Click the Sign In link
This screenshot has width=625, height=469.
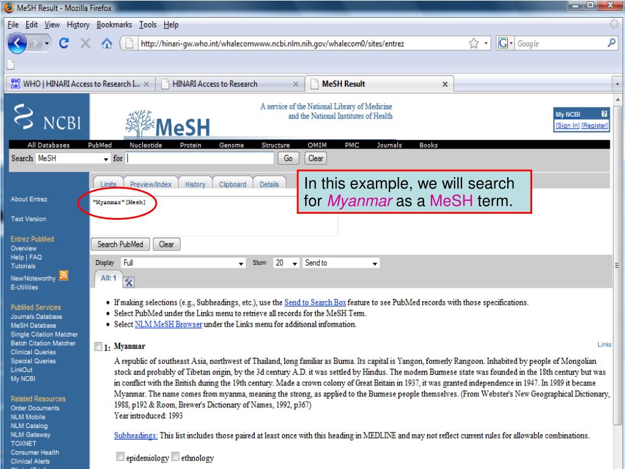(568, 125)
